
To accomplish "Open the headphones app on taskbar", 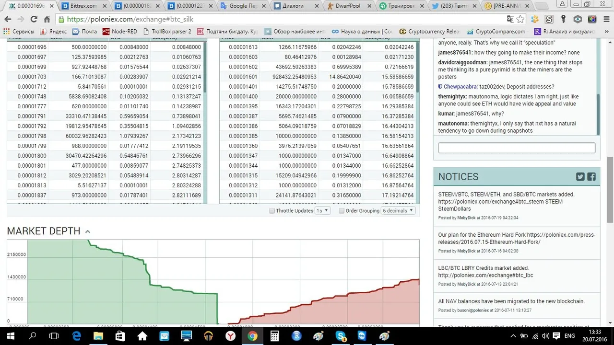I will [208, 336].
